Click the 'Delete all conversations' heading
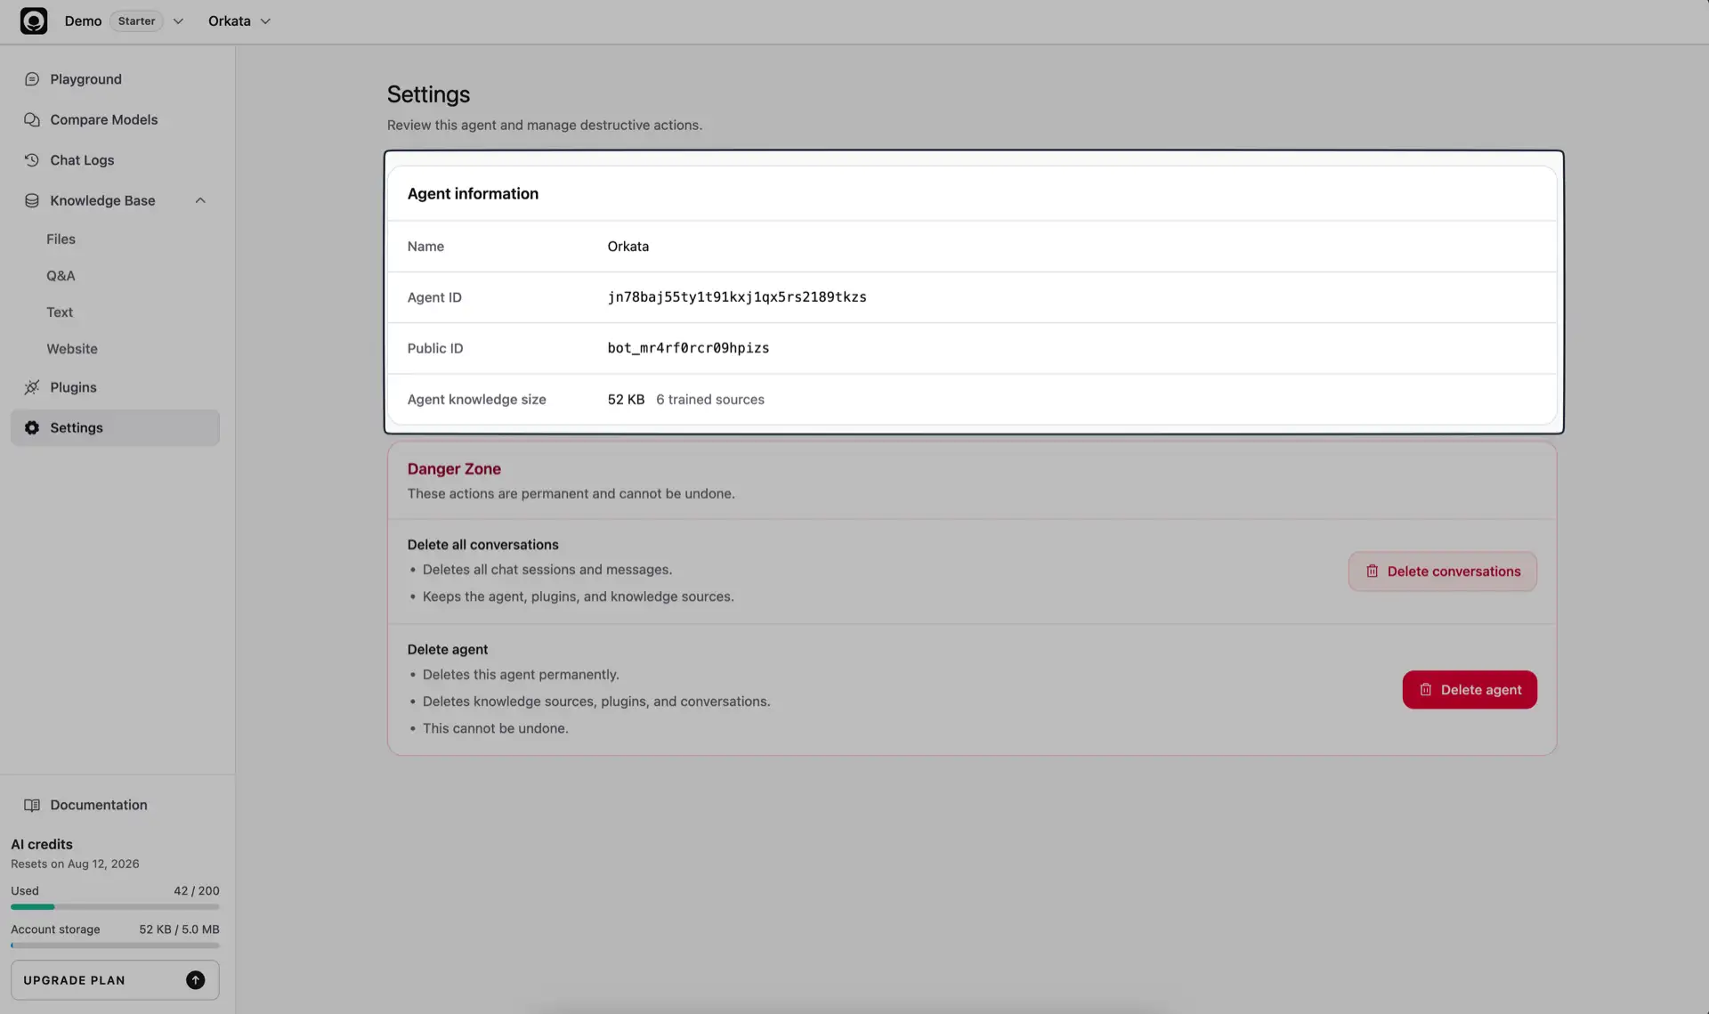The image size is (1709, 1014). (x=482, y=545)
